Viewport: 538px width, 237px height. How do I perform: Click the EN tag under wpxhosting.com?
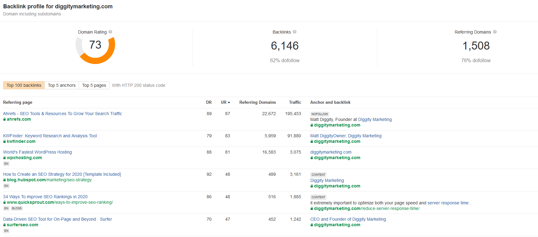click(6, 164)
